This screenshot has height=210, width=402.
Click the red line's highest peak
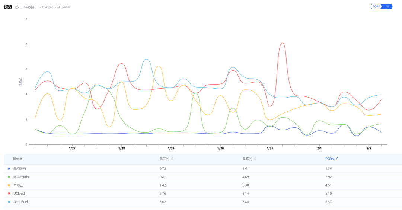click(282, 43)
